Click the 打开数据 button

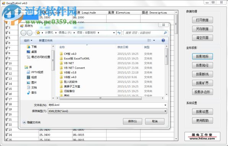point(202,20)
